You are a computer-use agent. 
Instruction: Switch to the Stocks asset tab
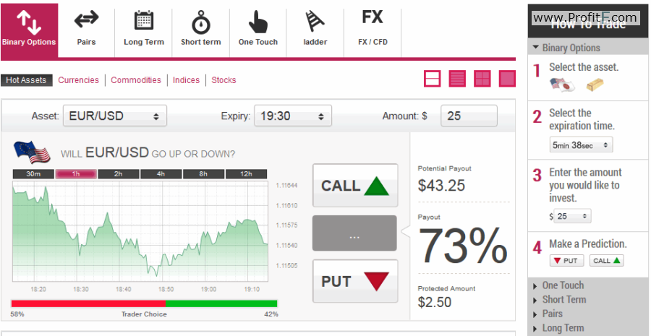(224, 80)
